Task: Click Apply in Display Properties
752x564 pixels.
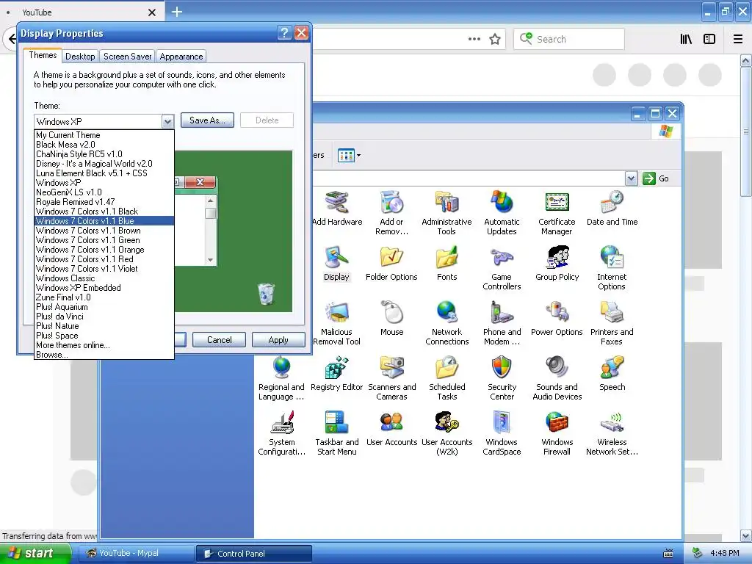Action: [278, 339]
